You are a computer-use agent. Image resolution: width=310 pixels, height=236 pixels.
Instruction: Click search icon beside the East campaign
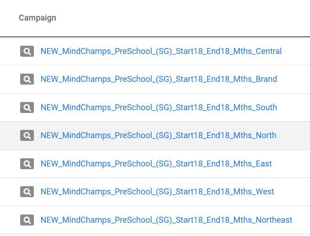point(27,164)
